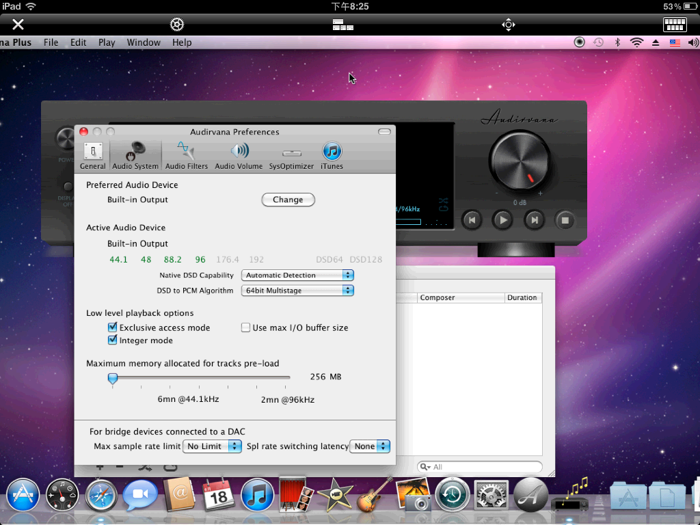
Task: Open Address Book from the Dock
Action: 179,495
